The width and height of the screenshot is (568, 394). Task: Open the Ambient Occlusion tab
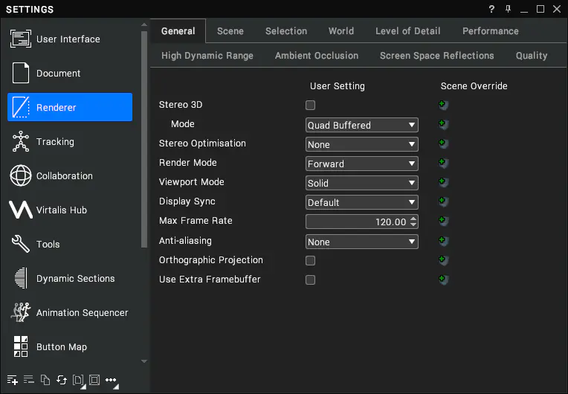click(317, 56)
